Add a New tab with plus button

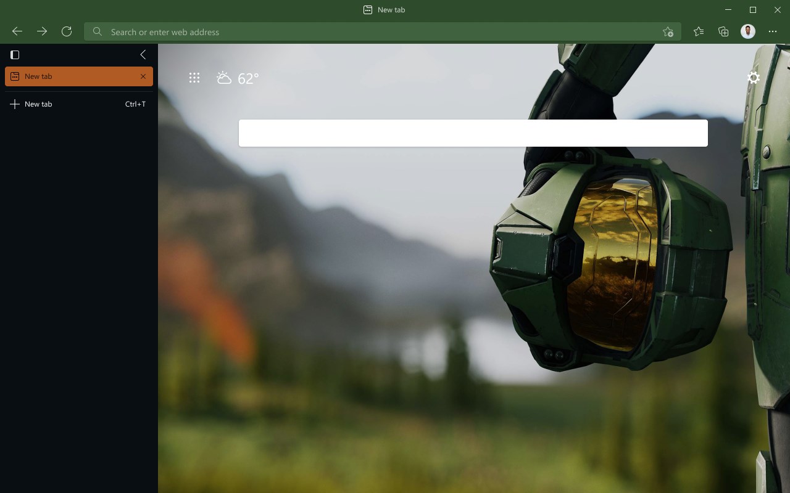coord(79,104)
